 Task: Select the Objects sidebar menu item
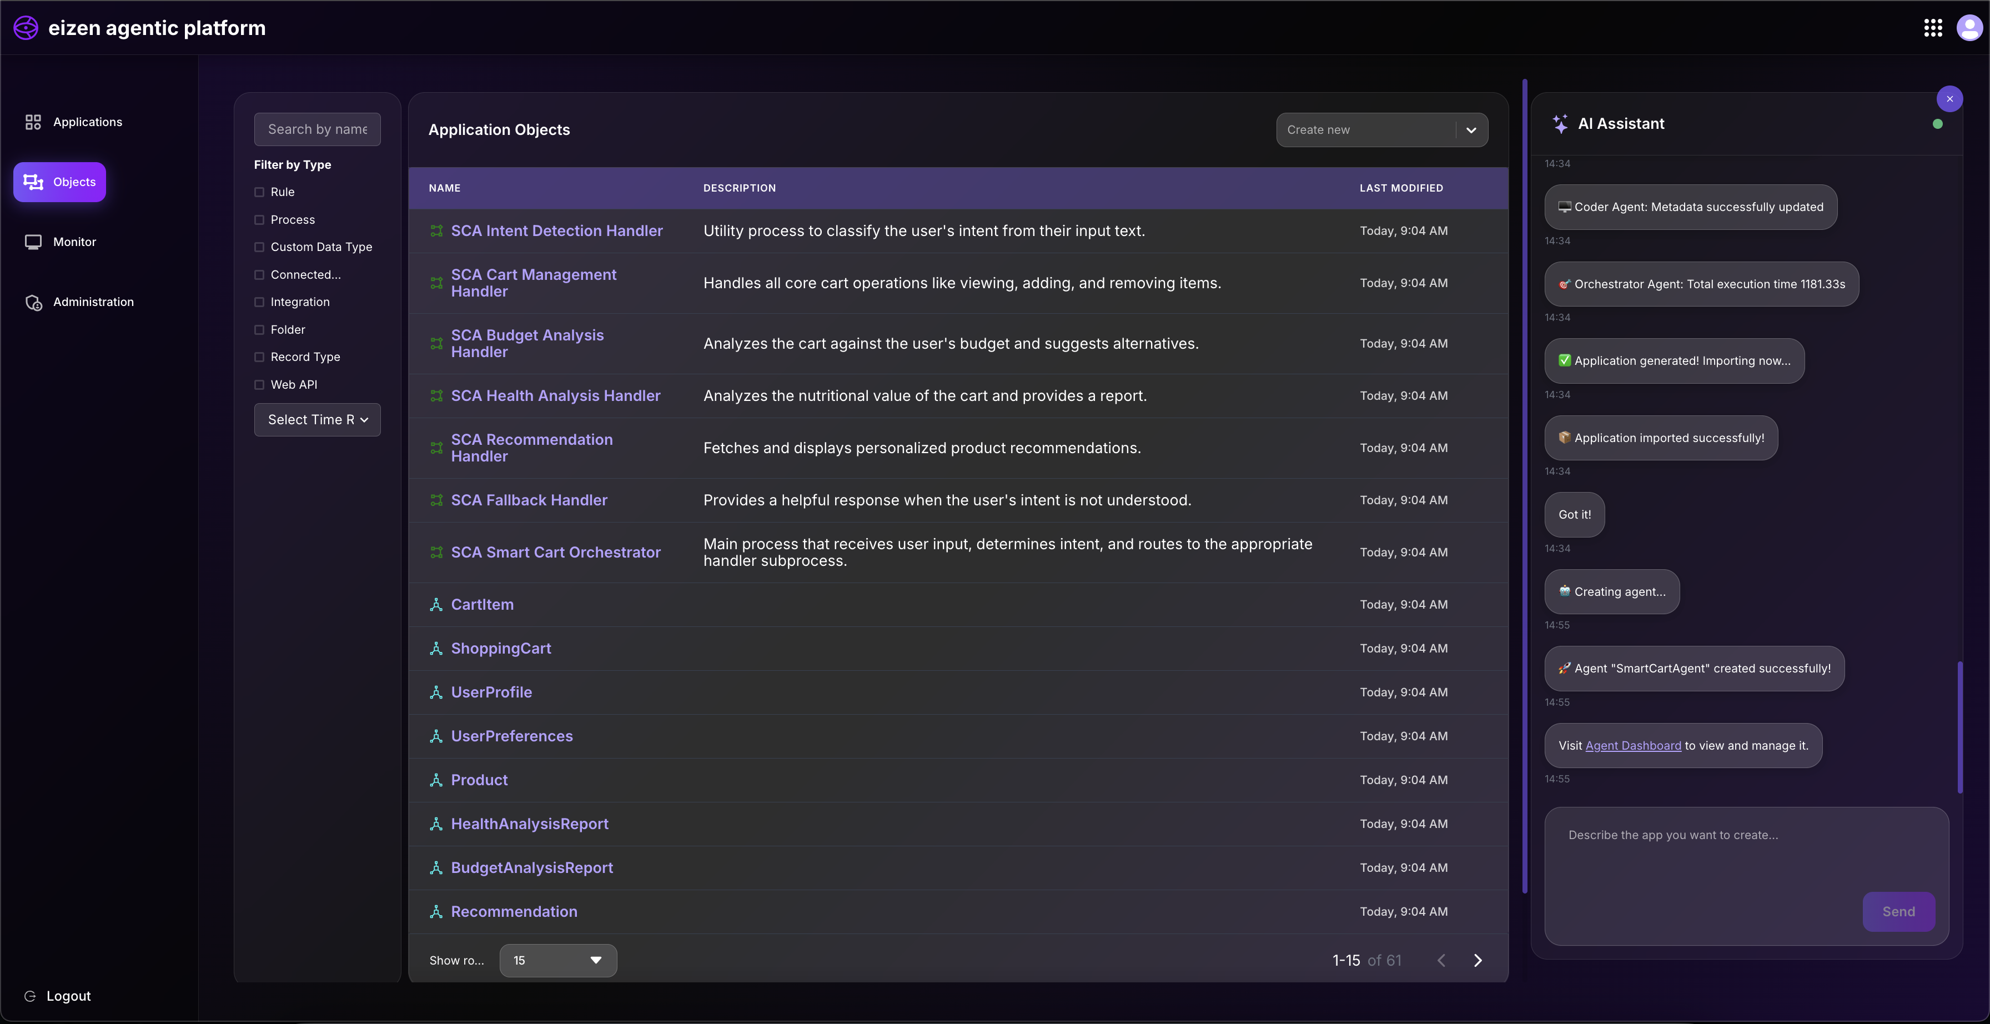coord(59,182)
